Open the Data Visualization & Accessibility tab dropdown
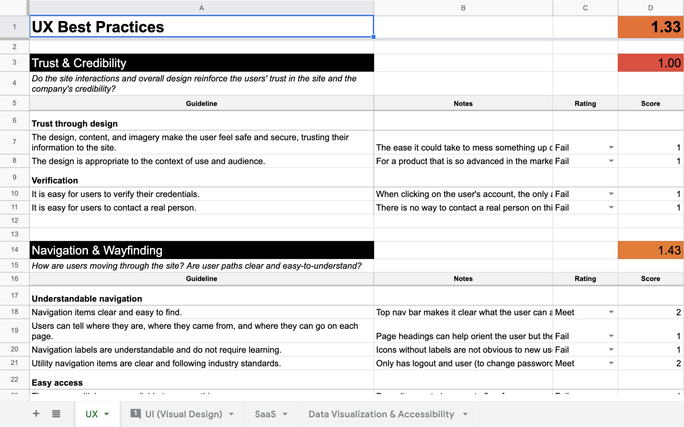The width and height of the screenshot is (684, 427). [465, 414]
